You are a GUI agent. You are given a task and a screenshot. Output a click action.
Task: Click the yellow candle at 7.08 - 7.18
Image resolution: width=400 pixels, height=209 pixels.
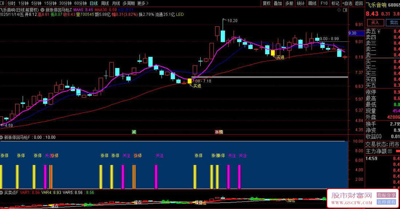pos(189,81)
